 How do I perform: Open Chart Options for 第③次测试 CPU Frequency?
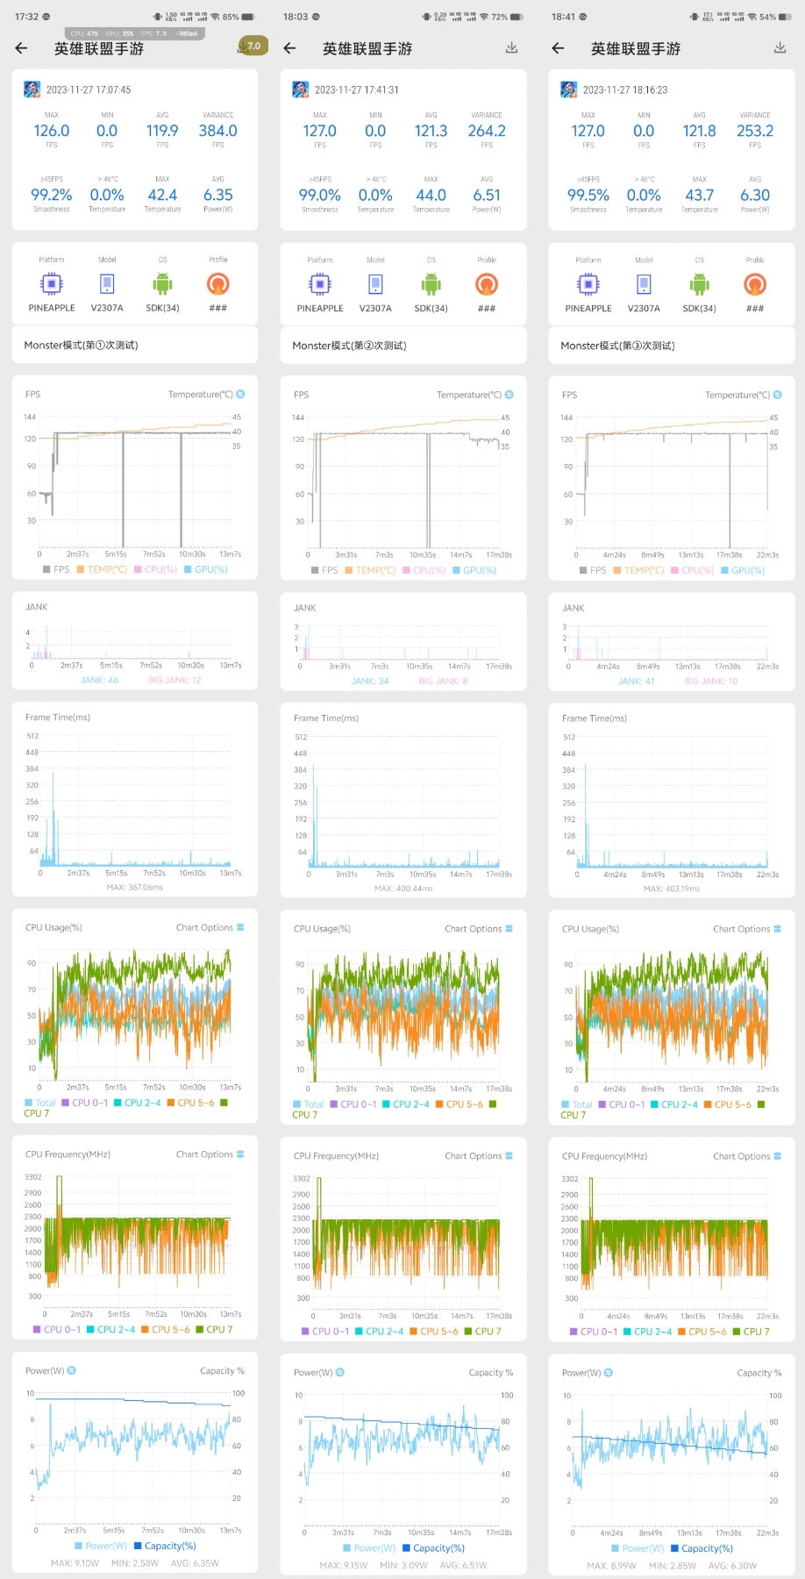pos(747,1156)
